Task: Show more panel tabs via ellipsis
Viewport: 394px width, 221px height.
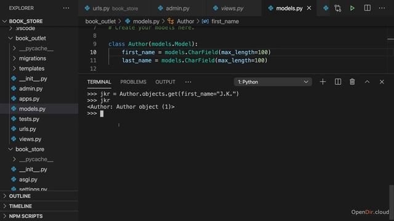Action: pos(188,82)
